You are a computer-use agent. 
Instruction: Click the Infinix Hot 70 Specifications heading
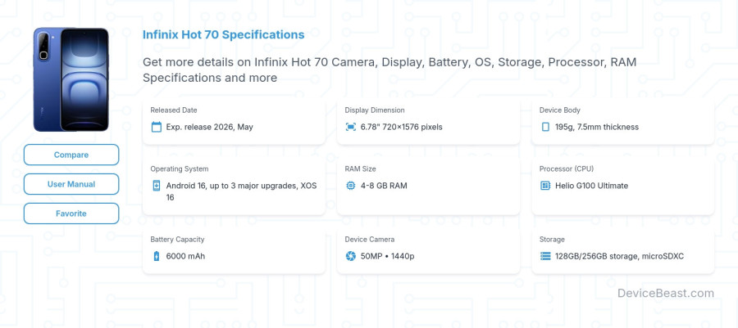pos(224,34)
